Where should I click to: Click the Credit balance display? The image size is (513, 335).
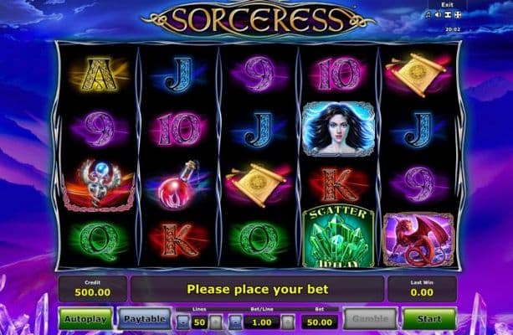[x=93, y=288]
